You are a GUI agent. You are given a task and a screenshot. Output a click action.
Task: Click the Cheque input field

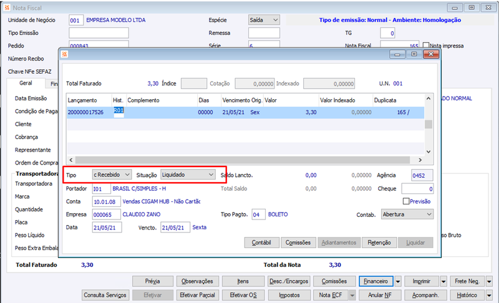pyautogui.click(x=417, y=188)
